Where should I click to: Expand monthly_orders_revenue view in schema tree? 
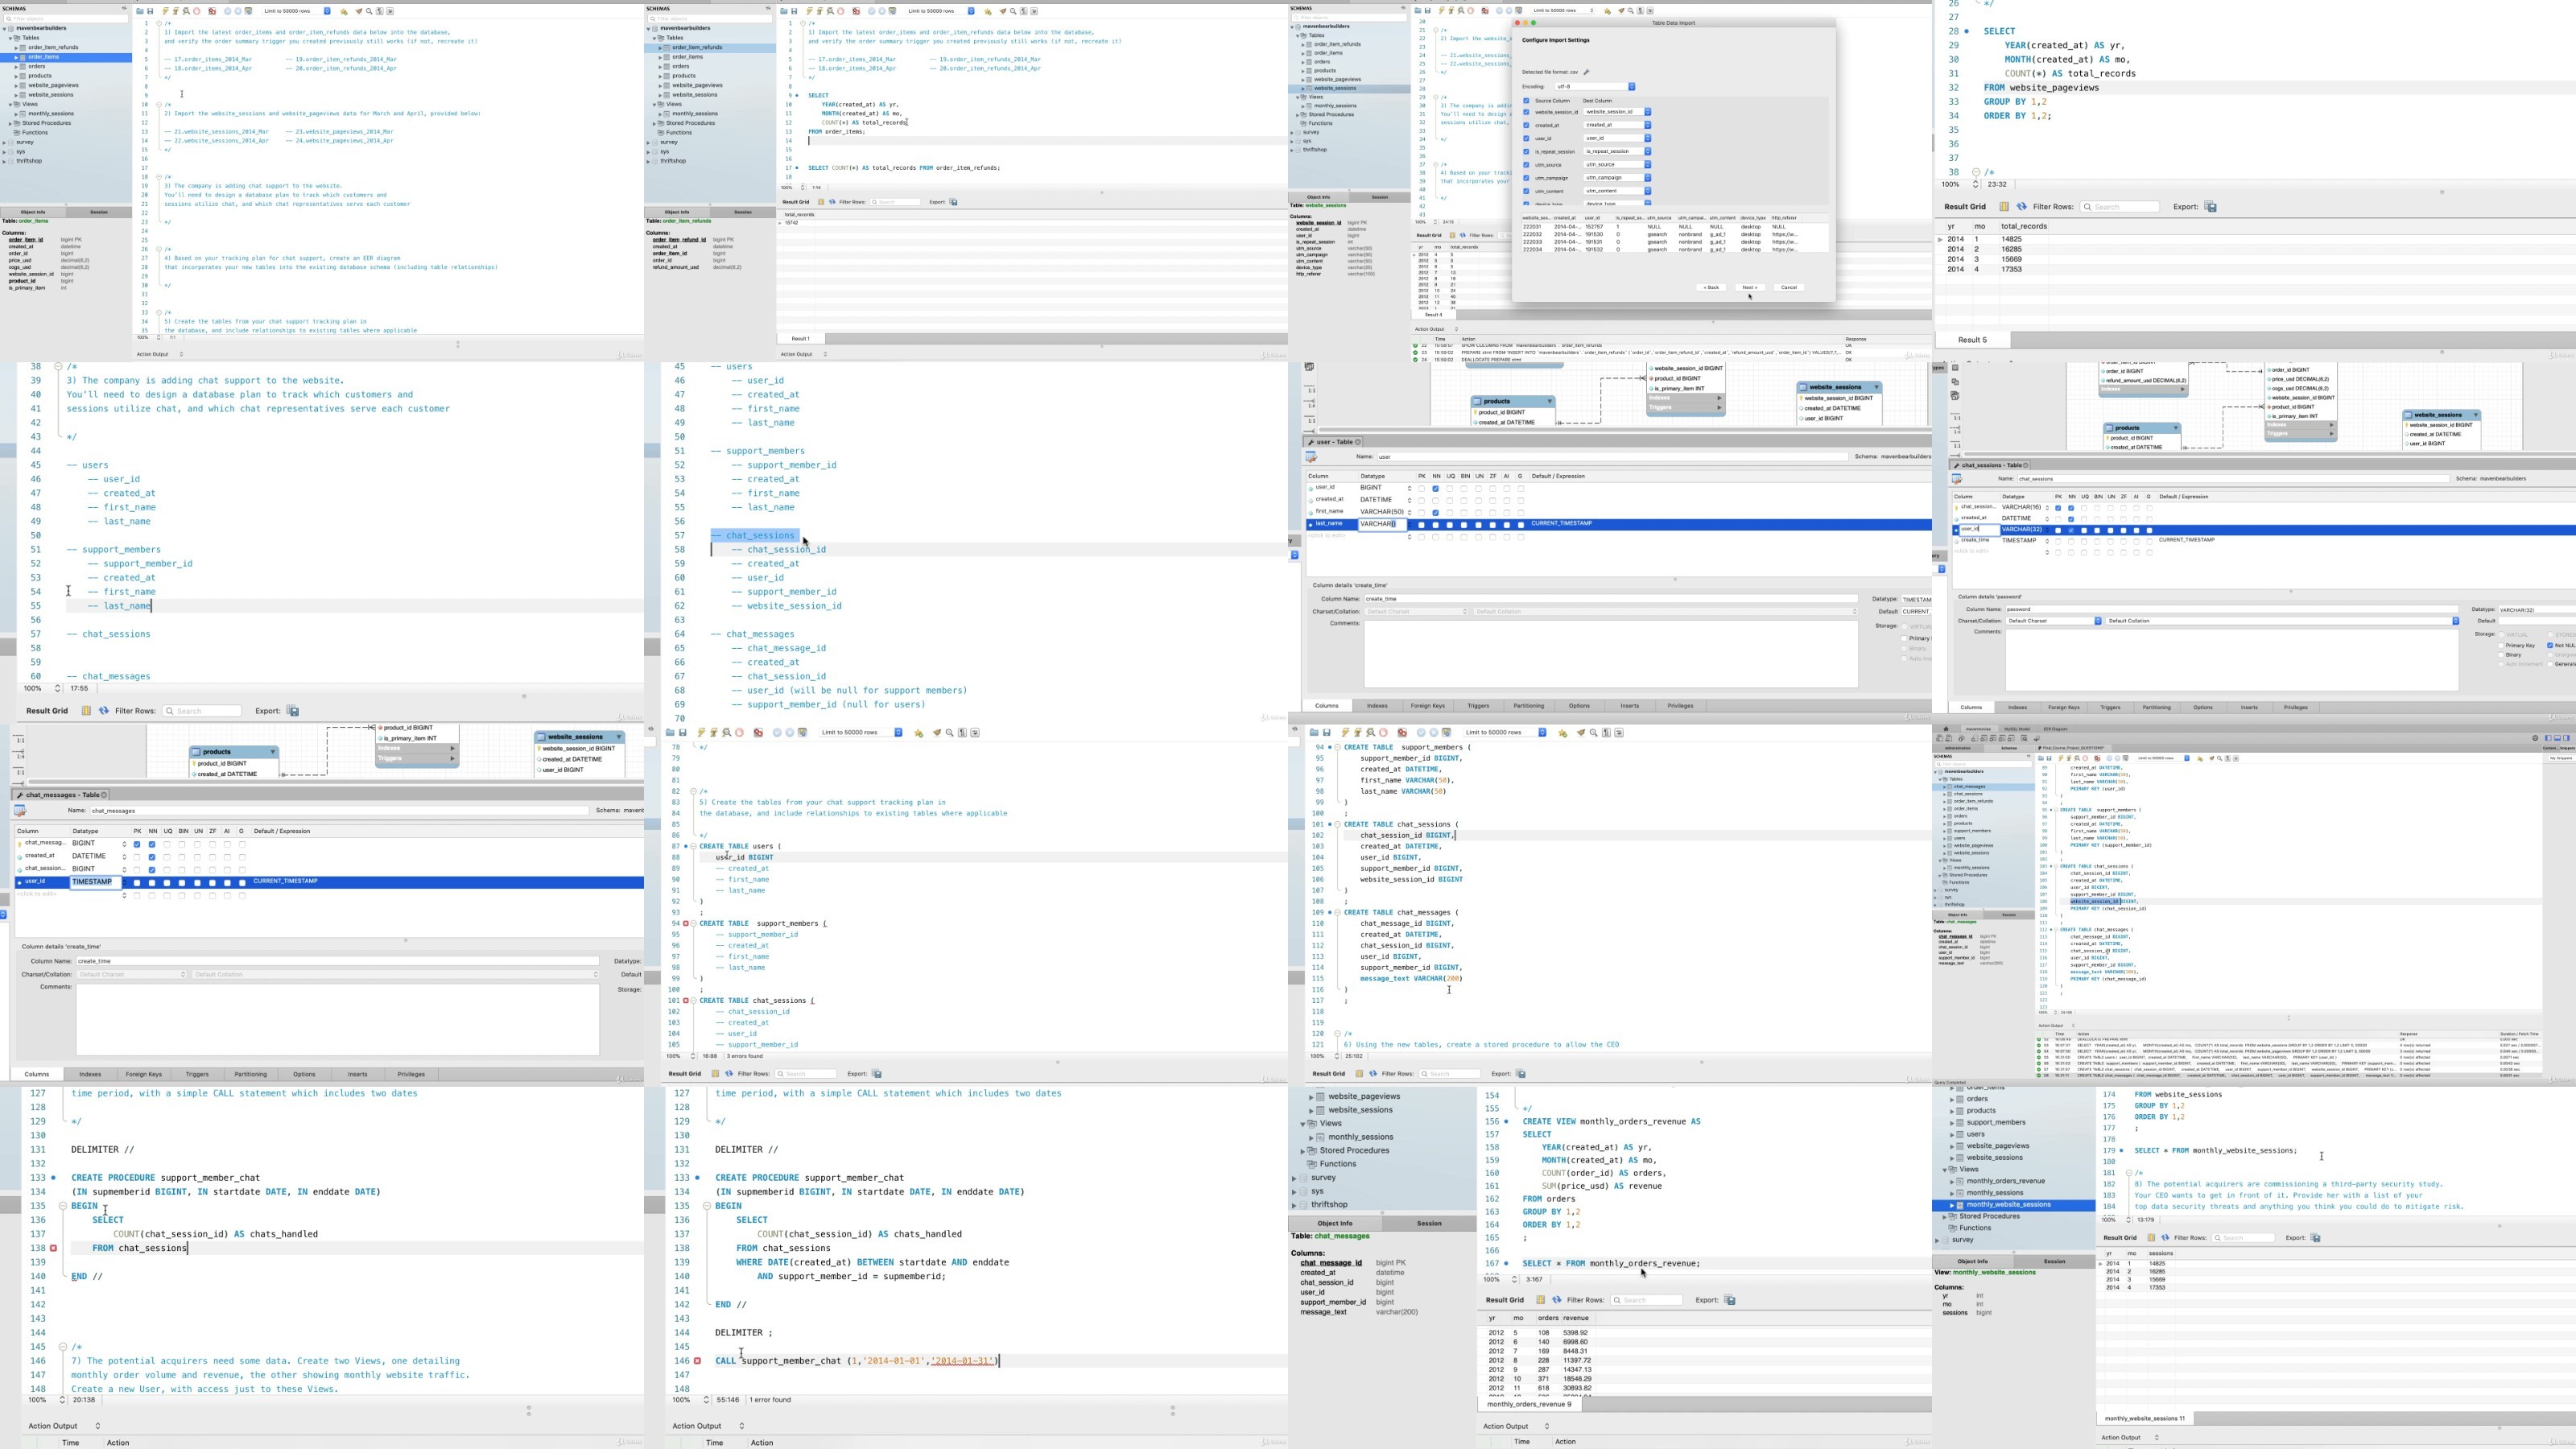pos(1952,1181)
